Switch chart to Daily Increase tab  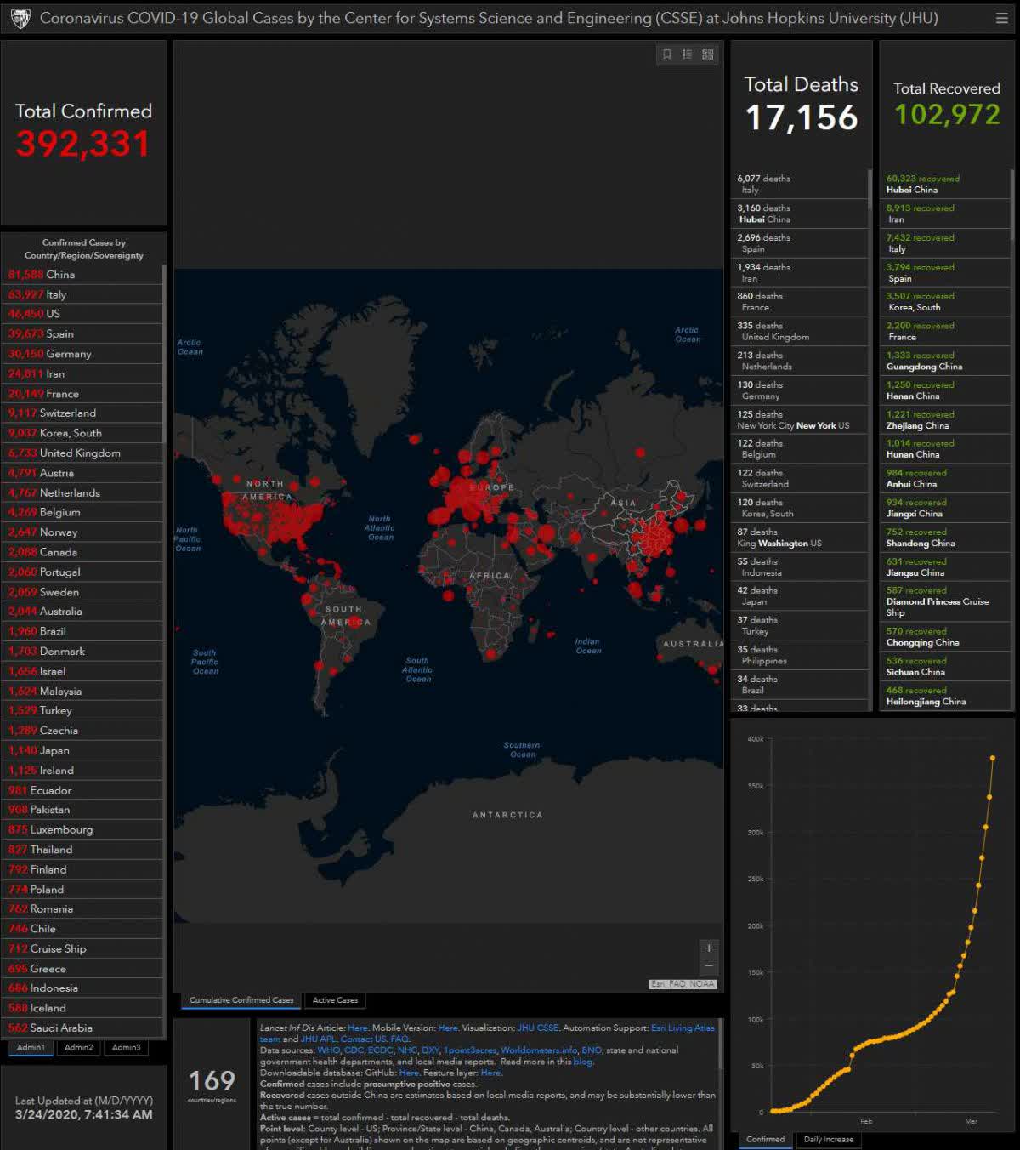click(x=828, y=1139)
